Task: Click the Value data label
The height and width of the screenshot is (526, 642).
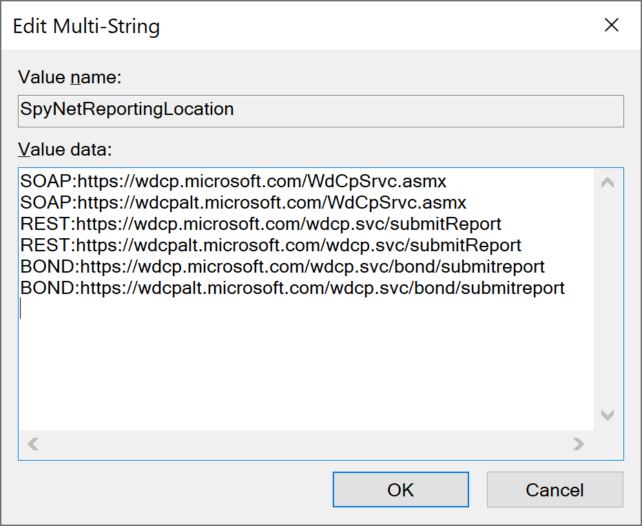Action: (65, 149)
